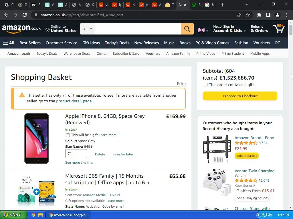Click the taskbar volume speaker icon
This screenshot has width=293, height=219.
pyautogui.click(x=270, y=215)
